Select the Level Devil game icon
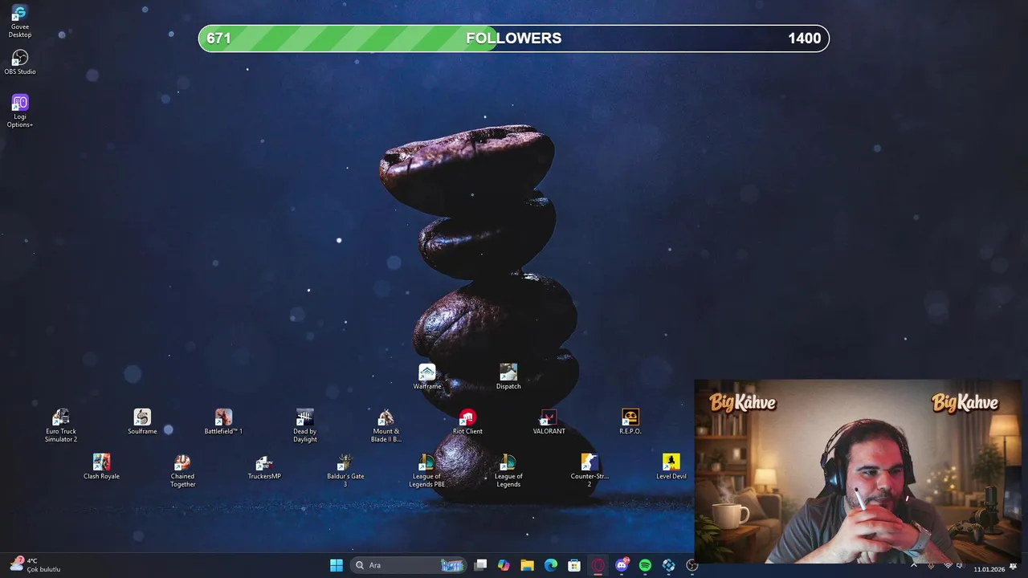Image resolution: width=1028 pixels, height=578 pixels. [671, 467]
